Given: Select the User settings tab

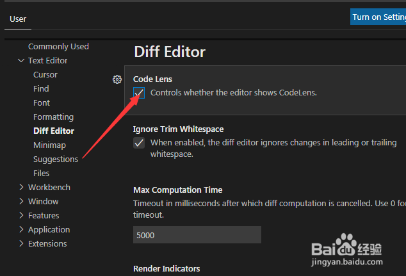Looking at the screenshot, I should pos(18,19).
